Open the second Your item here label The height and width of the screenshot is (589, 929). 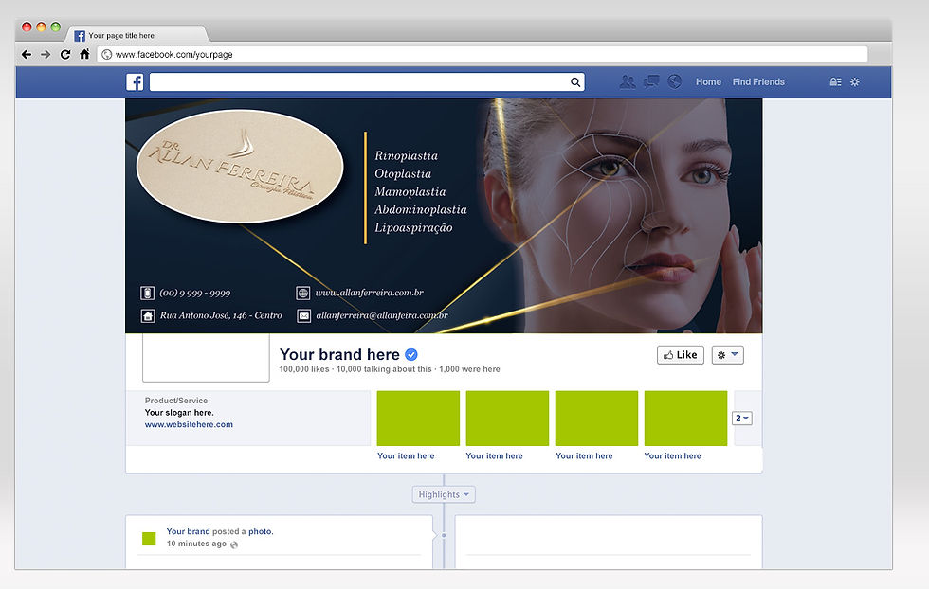(494, 455)
